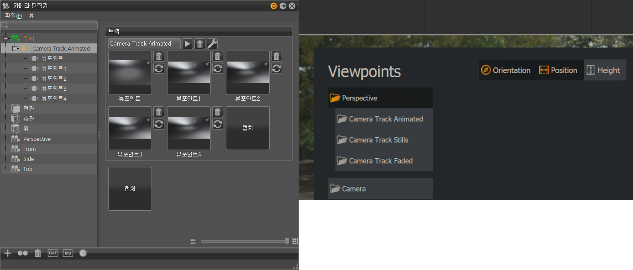This screenshot has height=270, width=633.
Task: Open the 뷰포인트 thumbnail
Action: pyautogui.click(x=130, y=73)
